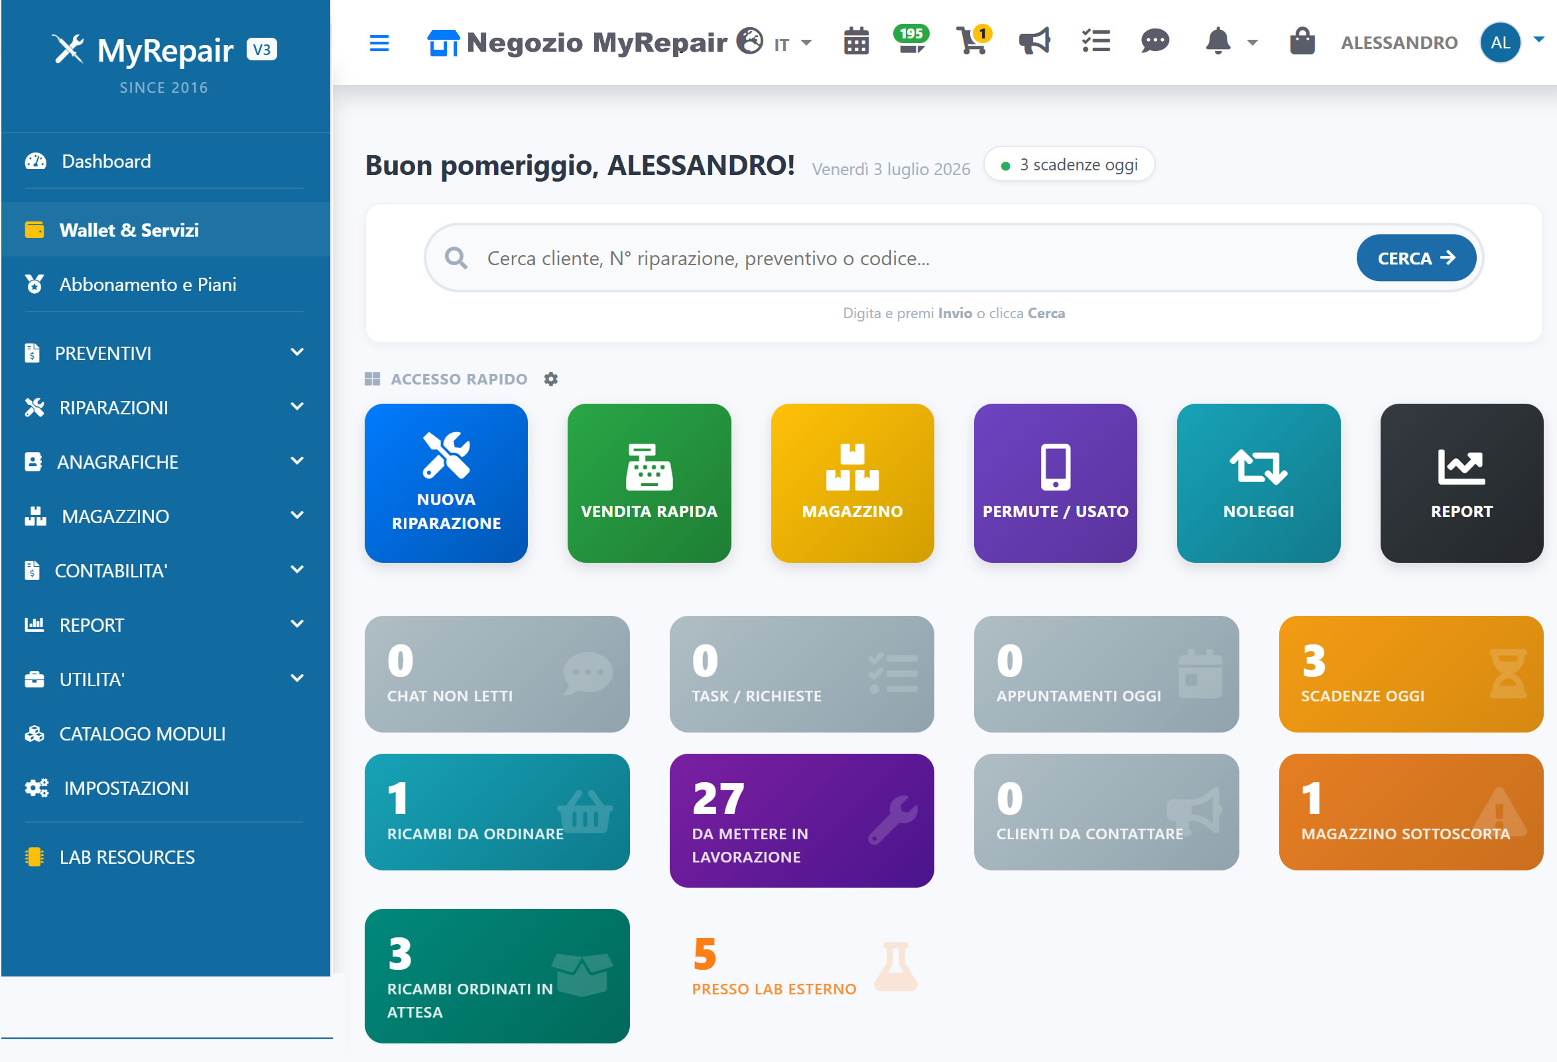Open the shopping bag icon in header

(x=1302, y=42)
